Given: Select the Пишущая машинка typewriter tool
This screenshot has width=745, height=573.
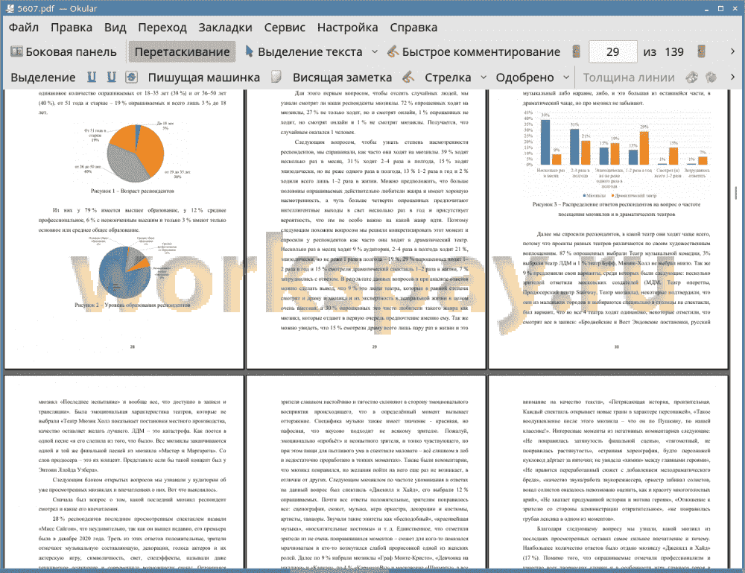Looking at the screenshot, I should tap(204, 77).
